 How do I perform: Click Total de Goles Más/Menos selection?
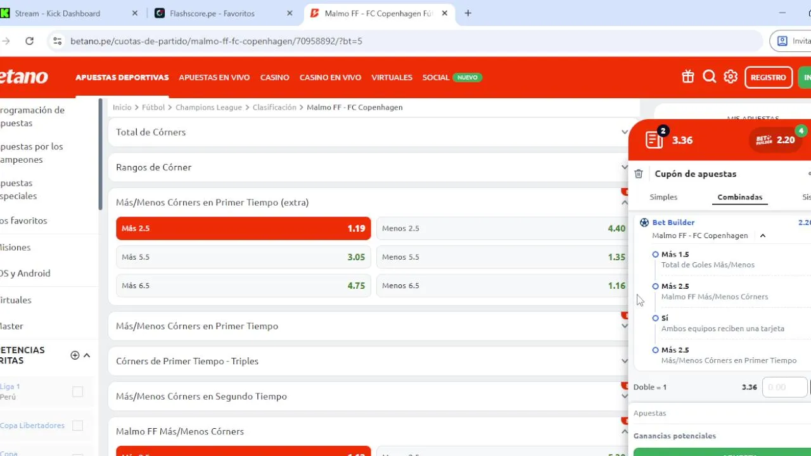pos(708,260)
